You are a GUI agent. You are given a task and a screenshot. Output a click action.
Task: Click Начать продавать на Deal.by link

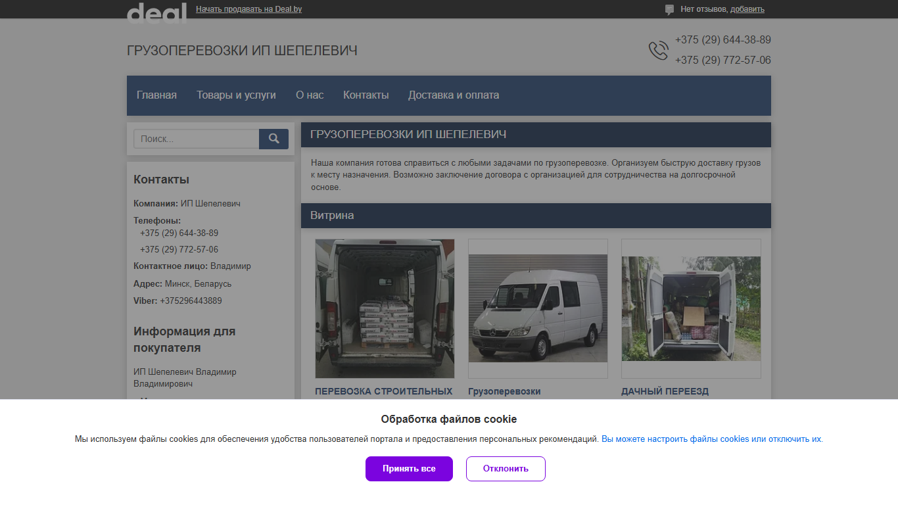point(249,9)
